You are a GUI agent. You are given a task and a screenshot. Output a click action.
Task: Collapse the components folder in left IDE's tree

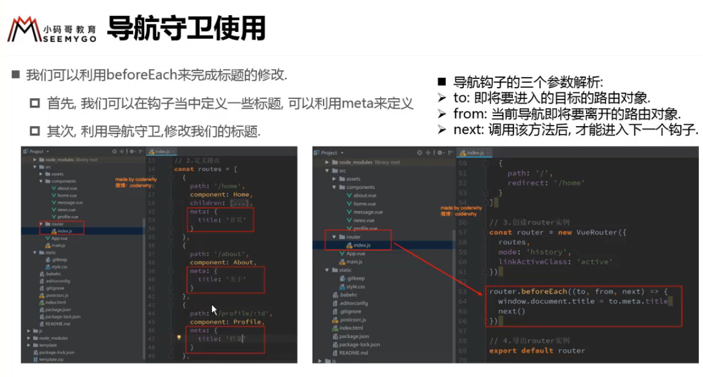click(41, 181)
